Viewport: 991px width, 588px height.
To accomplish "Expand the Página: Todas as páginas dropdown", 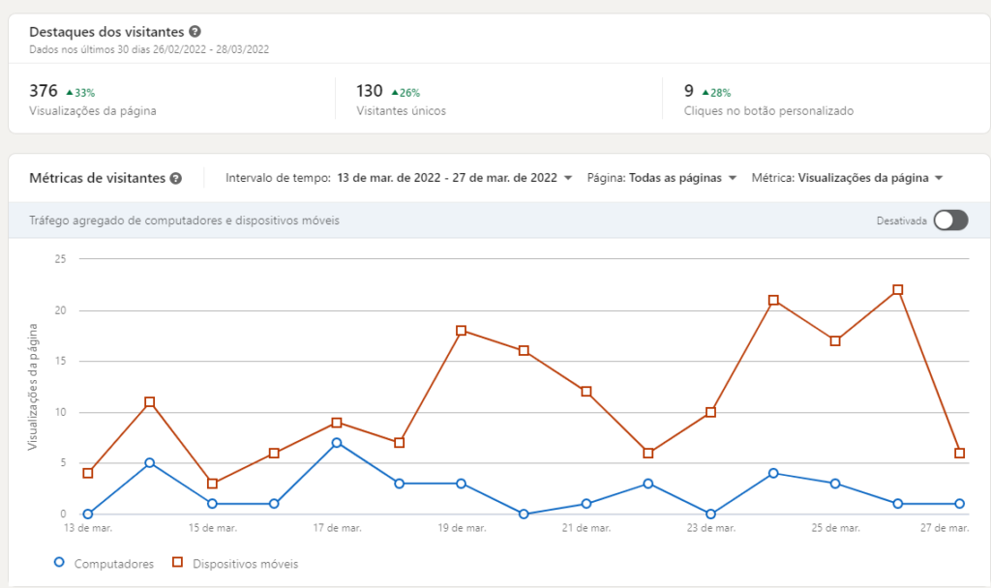I will [x=662, y=178].
